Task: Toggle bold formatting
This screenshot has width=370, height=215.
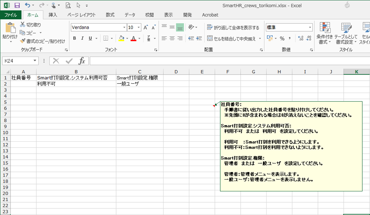Action: pyautogui.click(x=74, y=38)
